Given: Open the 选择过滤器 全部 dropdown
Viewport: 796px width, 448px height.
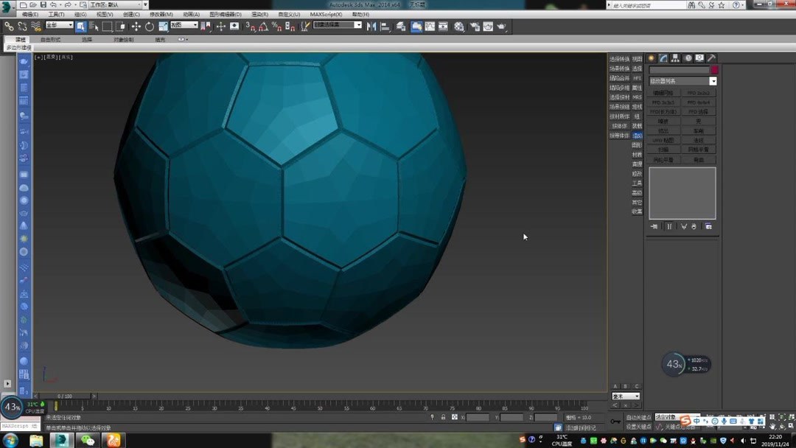Looking at the screenshot, I should [x=60, y=24].
